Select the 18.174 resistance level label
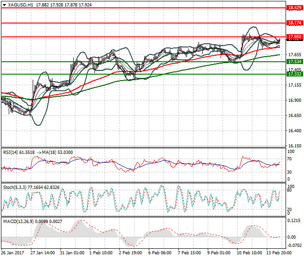The image size is (304, 258). [x=295, y=23]
